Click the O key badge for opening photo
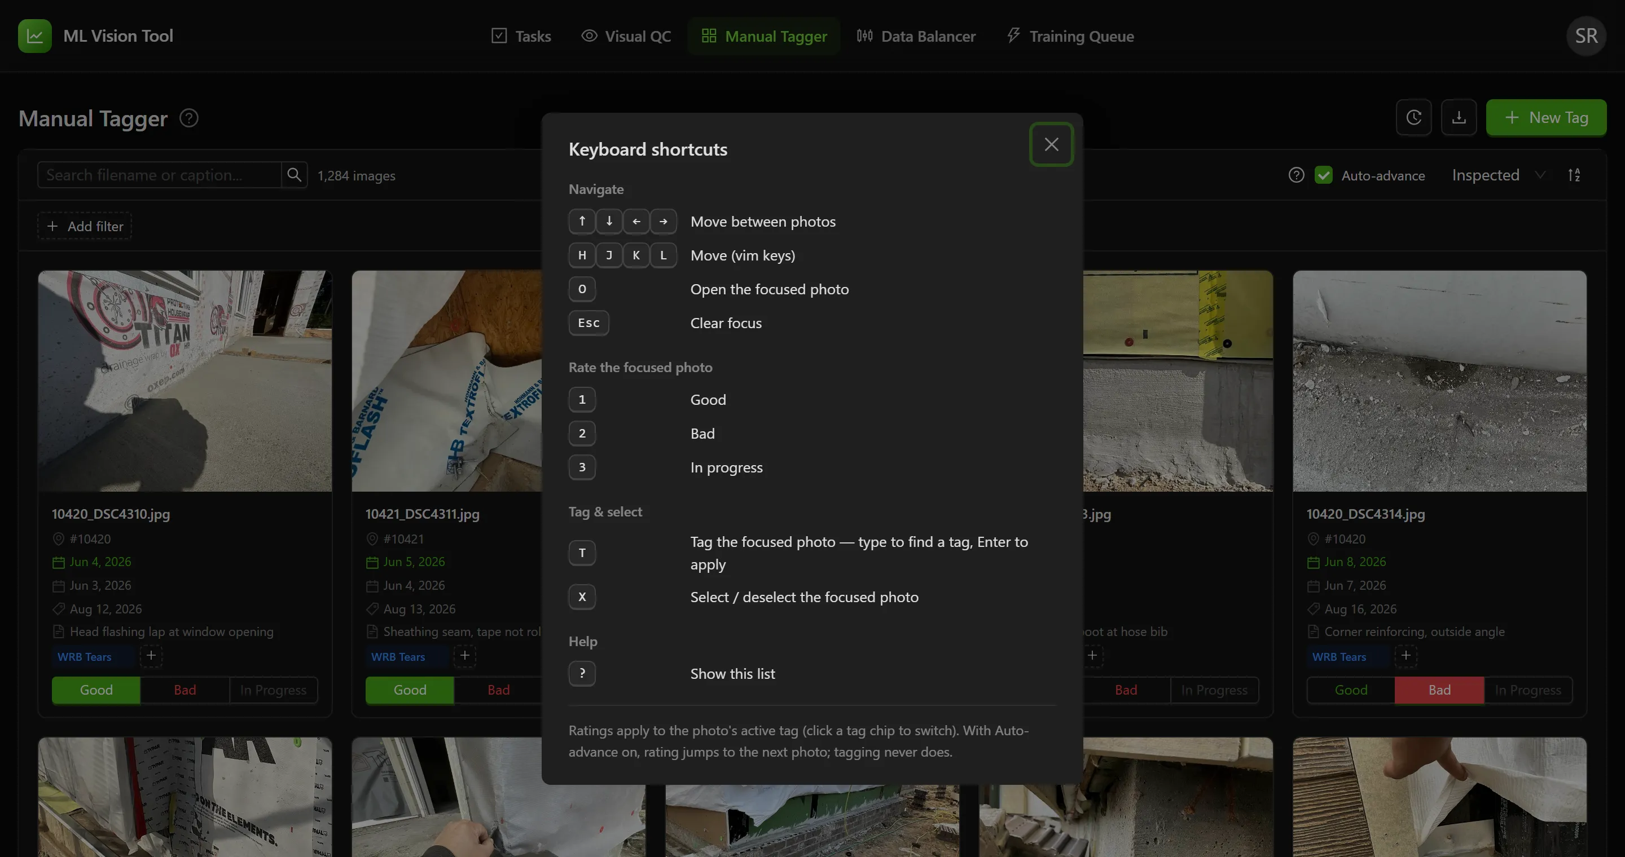Viewport: 1625px width, 857px height. [x=582, y=289]
